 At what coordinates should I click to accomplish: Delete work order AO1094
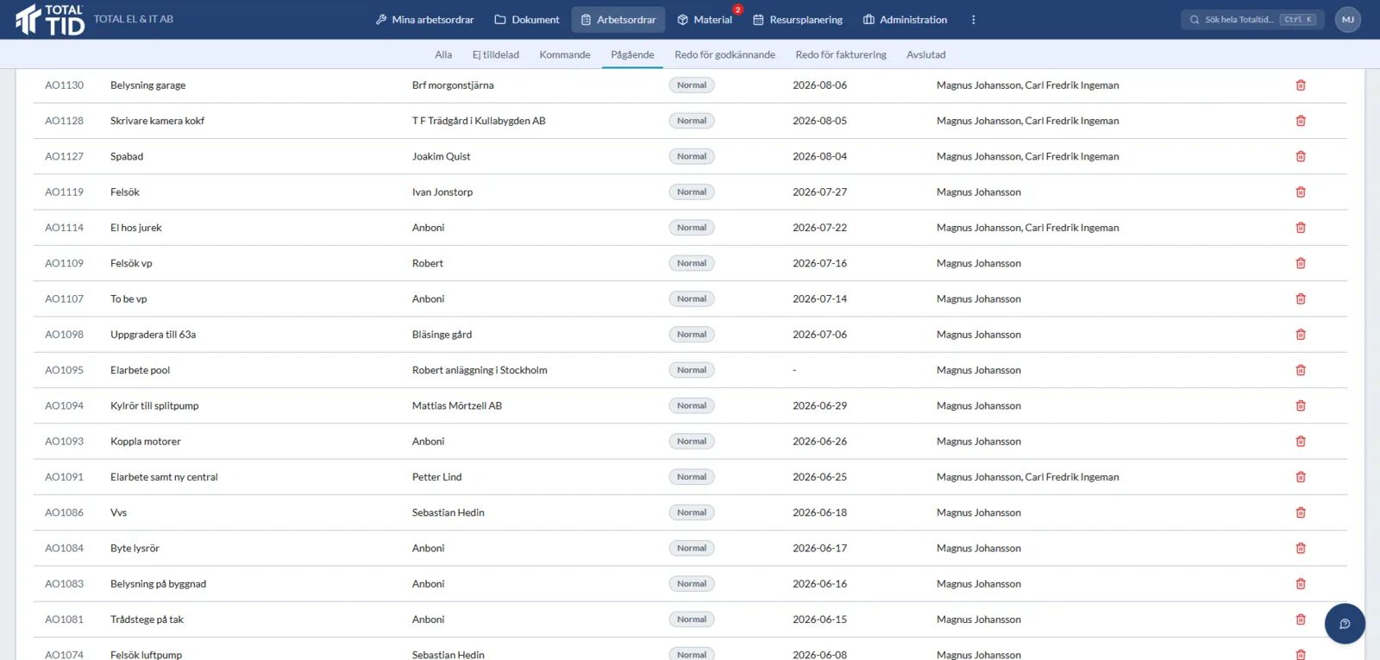tap(1301, 405)
